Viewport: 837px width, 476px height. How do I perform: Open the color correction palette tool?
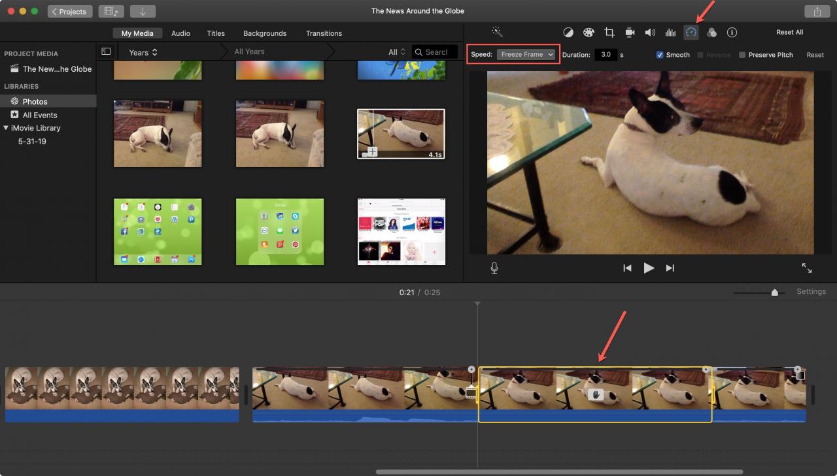click(589, 33)
